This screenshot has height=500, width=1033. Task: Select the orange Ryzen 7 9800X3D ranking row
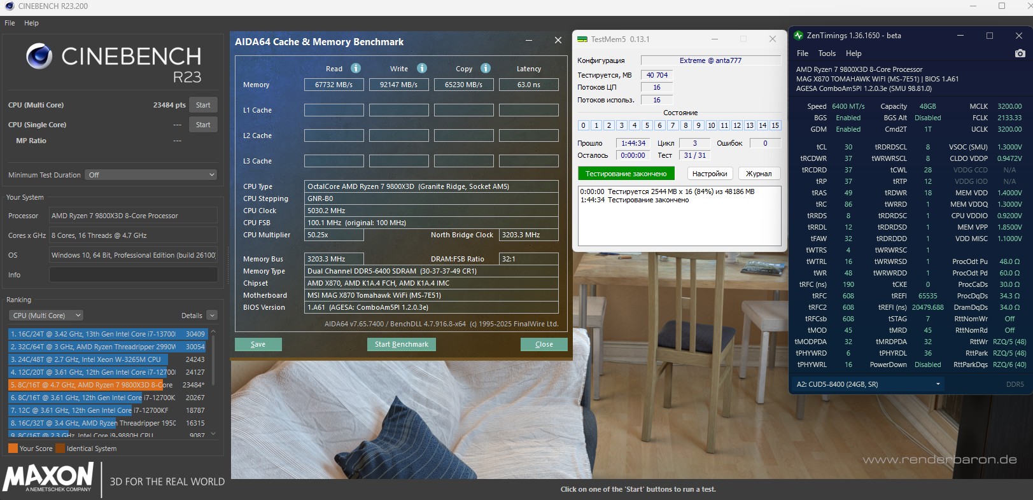[108, 385]
